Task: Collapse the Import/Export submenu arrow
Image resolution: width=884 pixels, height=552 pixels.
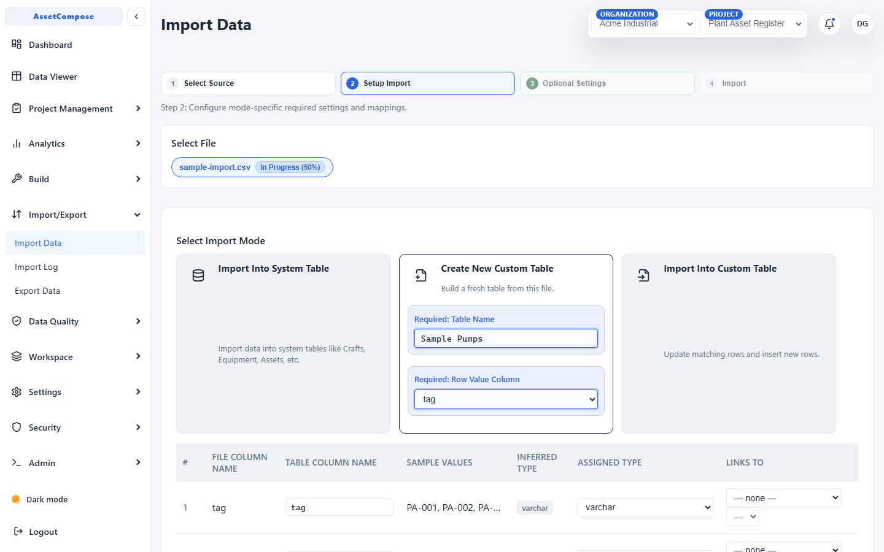Action: coord(138,215)
